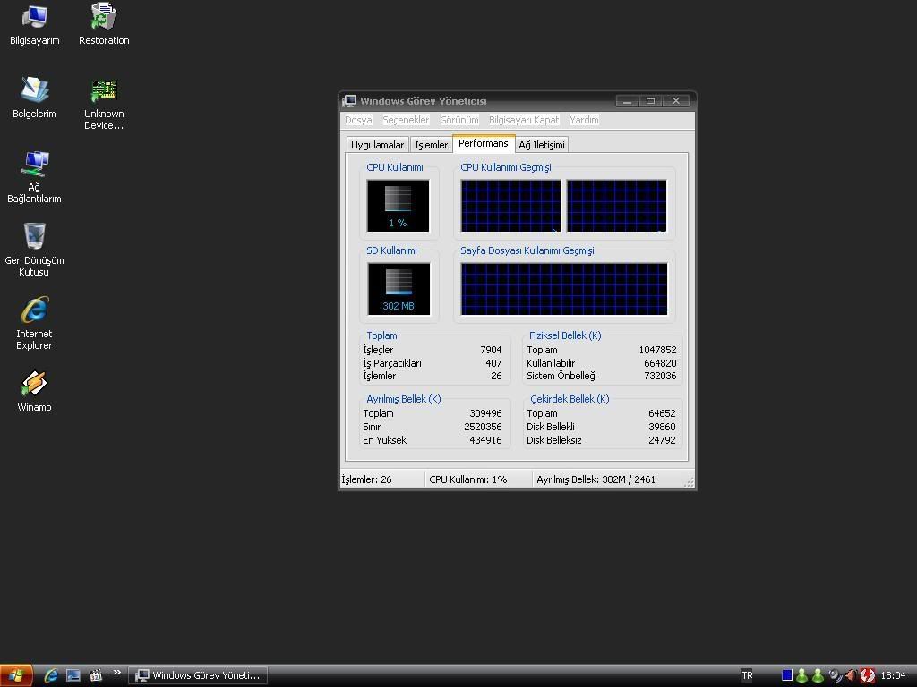Image resolution: width=917 pixels, height=687 pixels.
Task: Click the red circular tray icon
Action: pos(868,675)
